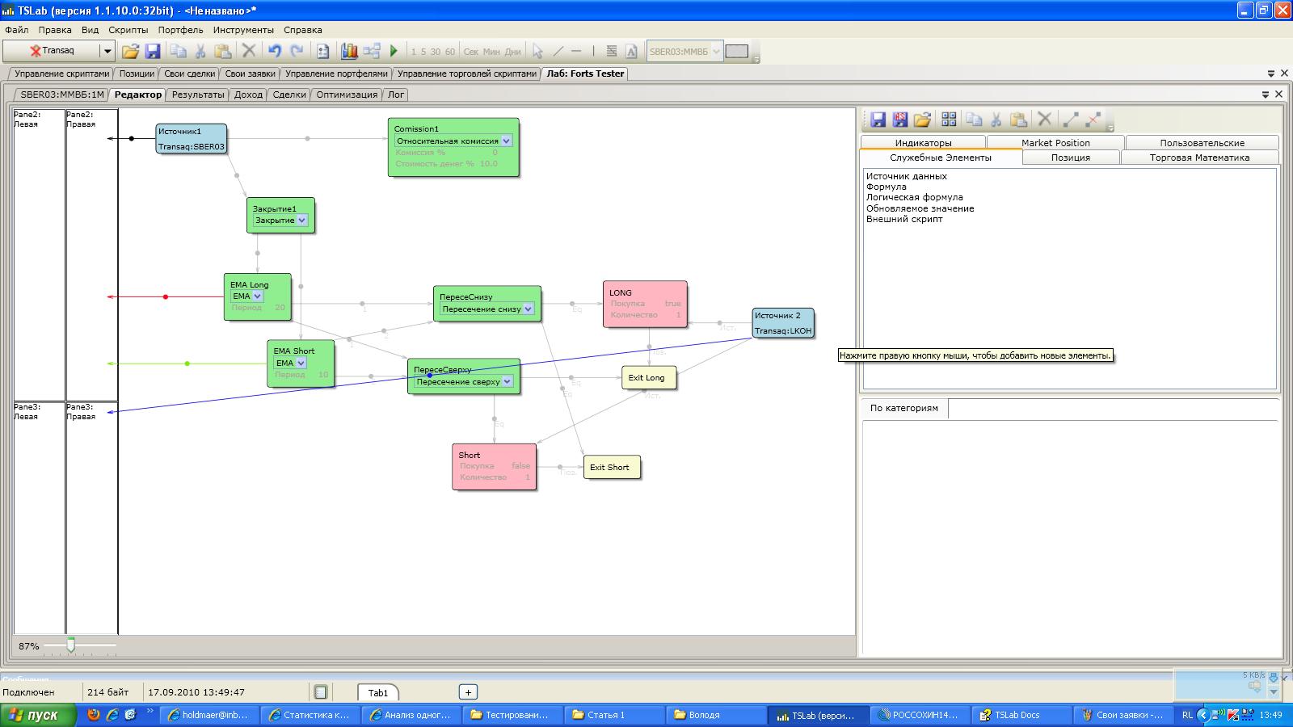Expand EMA dropdown in EMA Short block
1293x727 pixels.
tap(301, 363)
